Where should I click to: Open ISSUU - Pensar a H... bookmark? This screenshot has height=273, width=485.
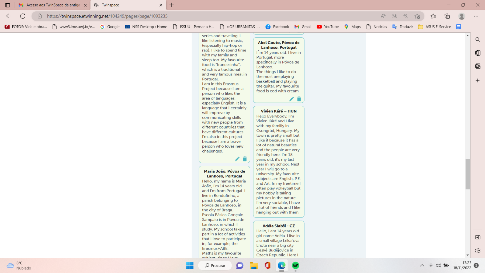pos(193,27)
